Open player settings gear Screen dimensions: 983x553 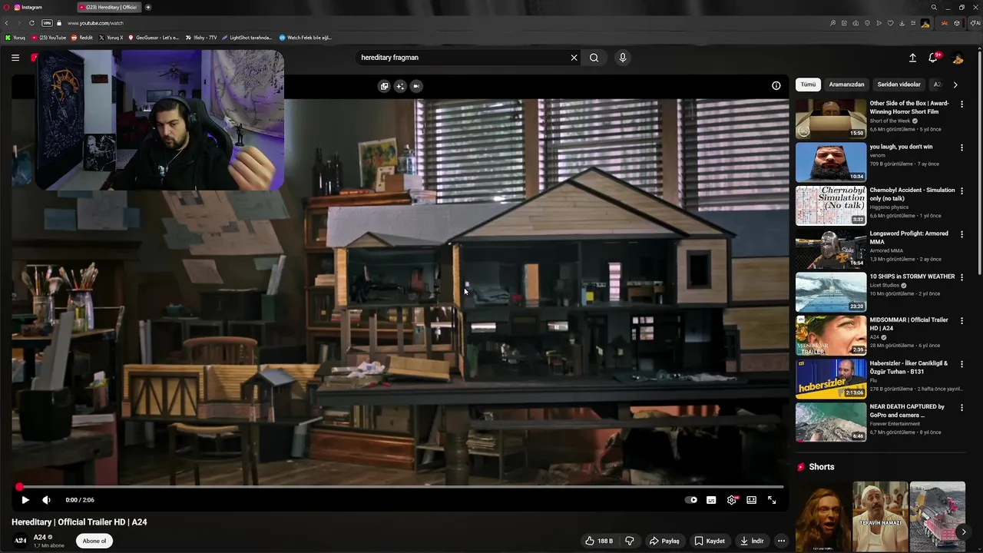(x=732, y=500)
